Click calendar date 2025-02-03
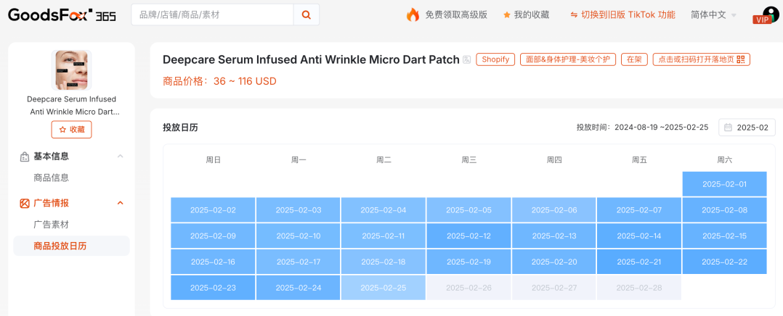Image resolution: width=783 pixels, height=316 pixels. coord(298,210)
